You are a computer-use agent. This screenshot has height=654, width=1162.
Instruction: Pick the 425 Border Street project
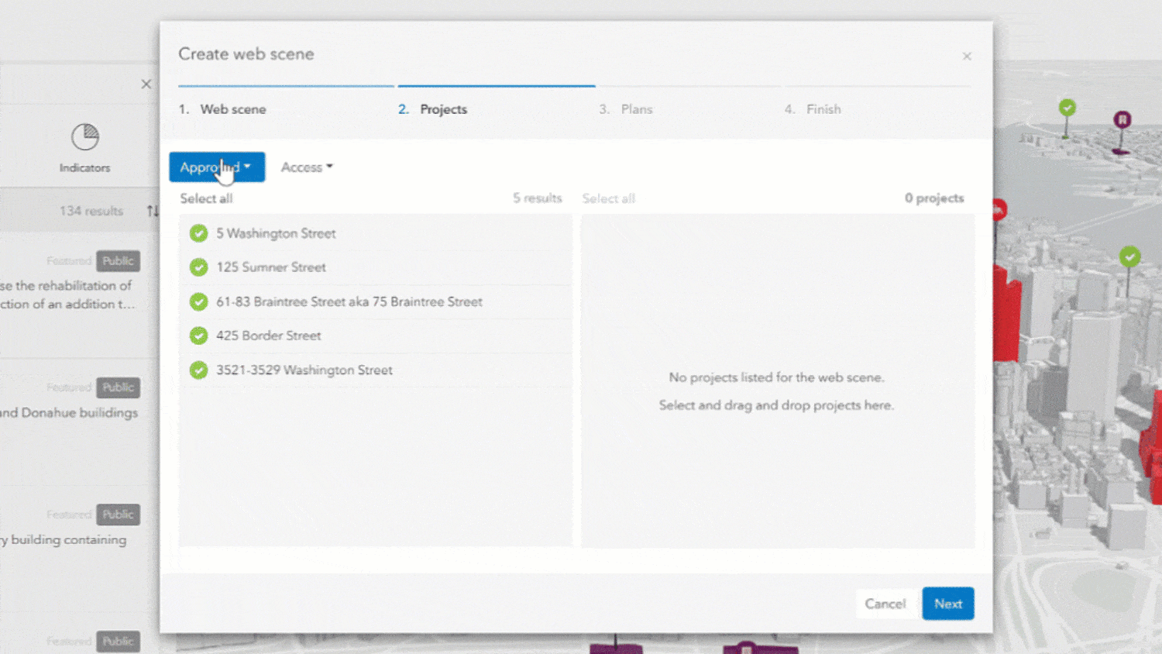(x=376, y=336)
